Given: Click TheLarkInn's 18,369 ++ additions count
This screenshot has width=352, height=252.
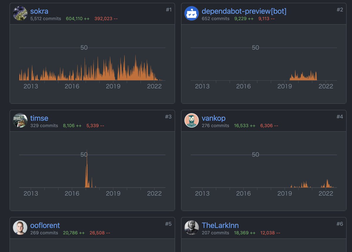Looking at the screenshot, I should click(245, 233).
